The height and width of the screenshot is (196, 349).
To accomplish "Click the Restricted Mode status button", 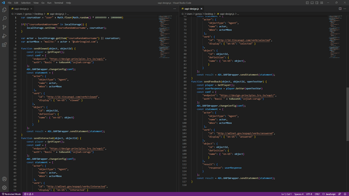I will click(x=12, y=193).
